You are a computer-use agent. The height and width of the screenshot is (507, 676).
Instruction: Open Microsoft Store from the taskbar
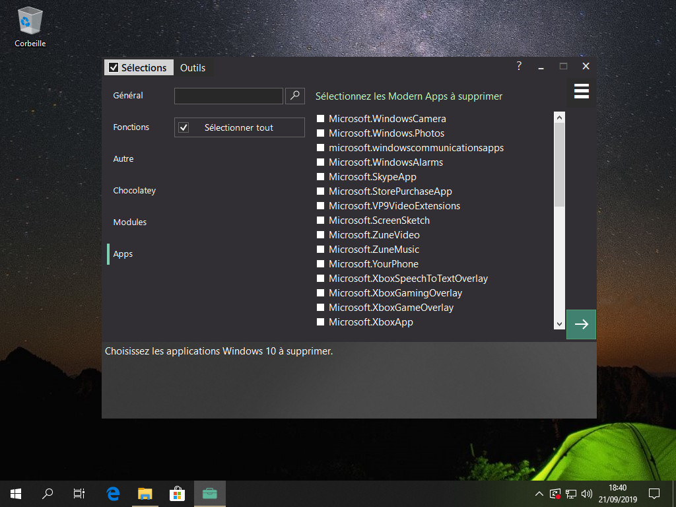[177, 493]
